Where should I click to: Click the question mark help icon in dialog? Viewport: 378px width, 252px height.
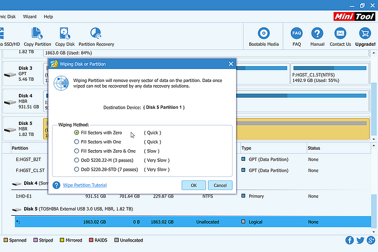tap(56, 185)
